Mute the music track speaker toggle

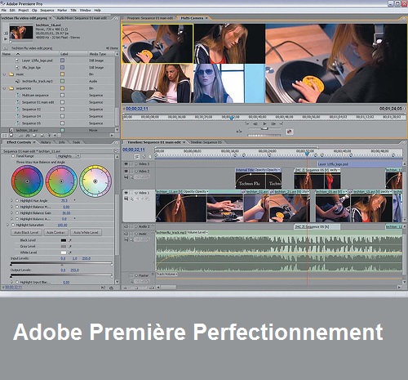pyautogui.click(x=126, y=234)
